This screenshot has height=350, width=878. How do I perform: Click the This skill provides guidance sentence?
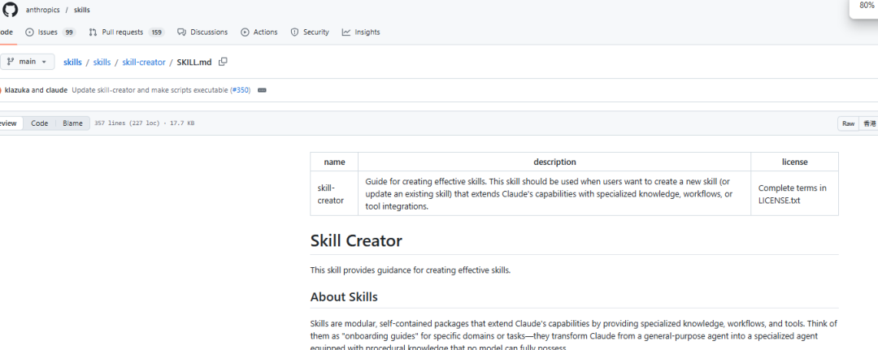click(411, 270)
